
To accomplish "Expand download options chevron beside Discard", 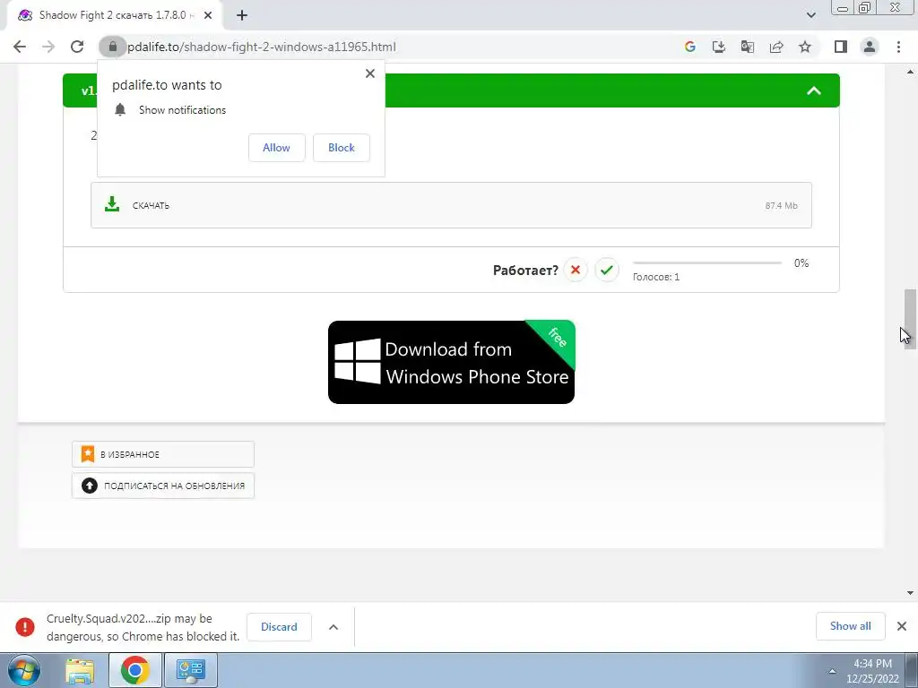I will click(x=333, y=627).
